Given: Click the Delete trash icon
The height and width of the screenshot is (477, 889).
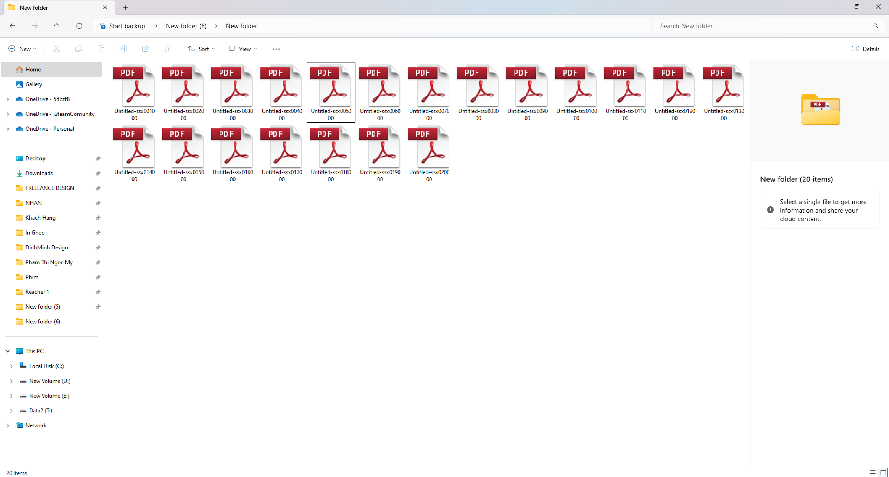Looking at the screenshot, I should (168, 49).
